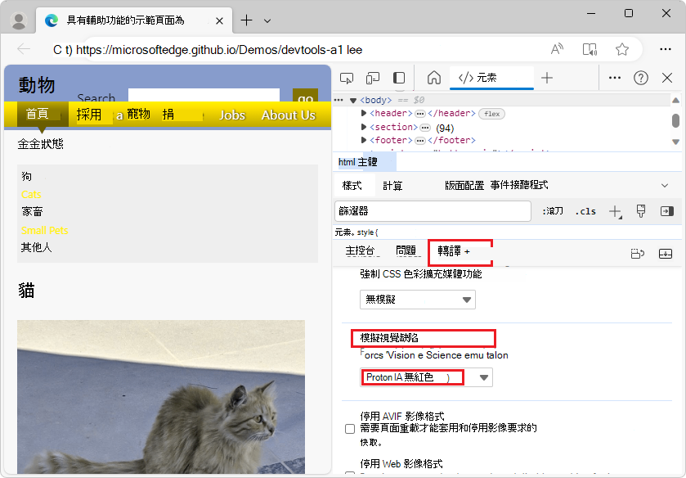This screenshot has height=478, width=686.
Task: Go back with the browser arrow
Action: pos(24,49)
